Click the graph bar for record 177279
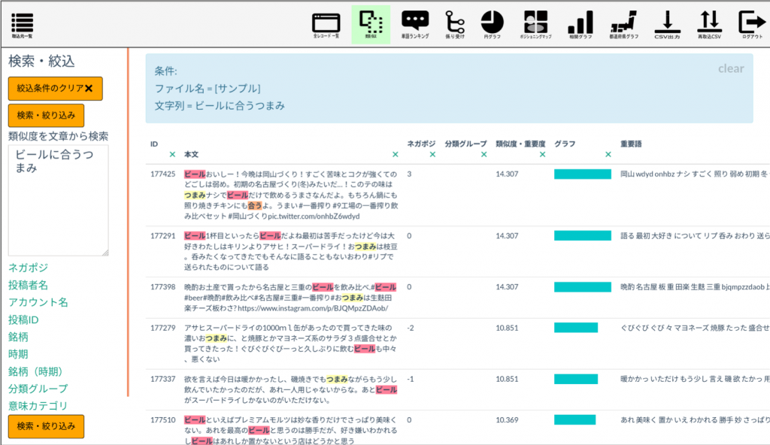 (576, 328)
